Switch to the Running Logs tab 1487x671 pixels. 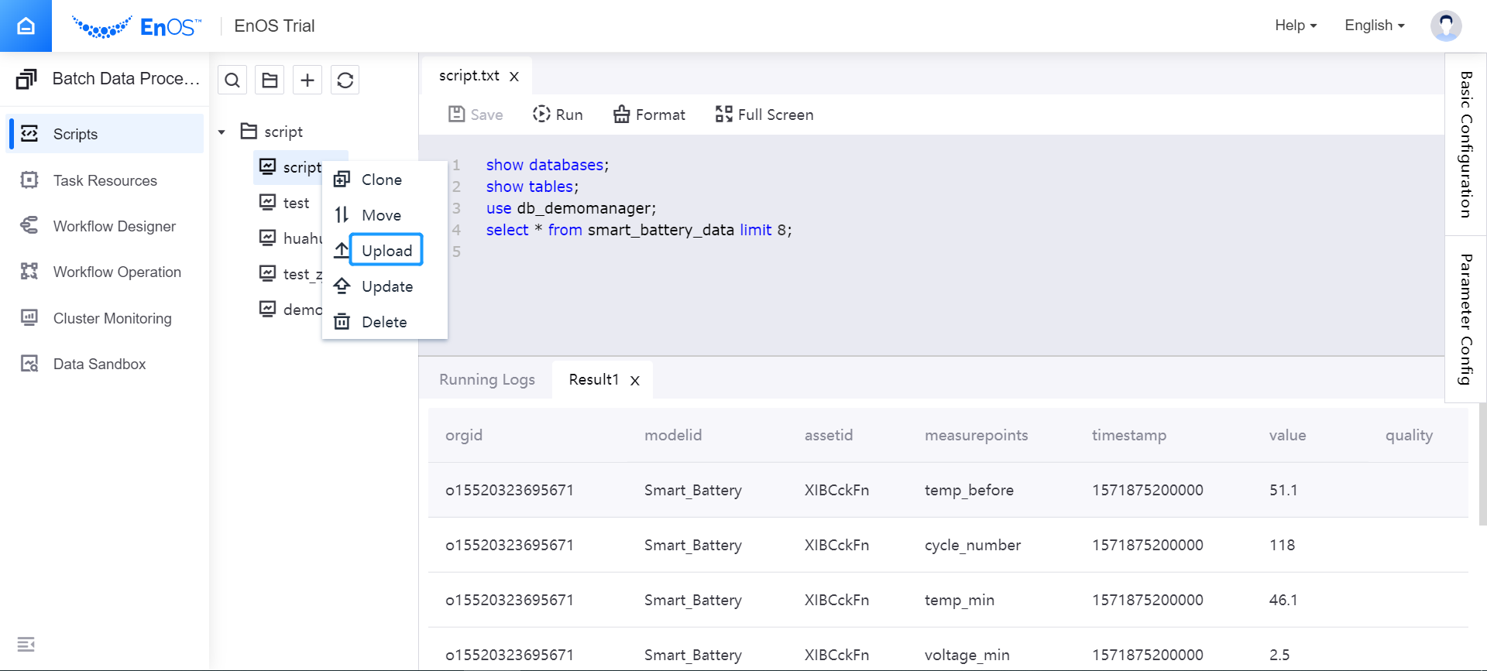point(487,379)
